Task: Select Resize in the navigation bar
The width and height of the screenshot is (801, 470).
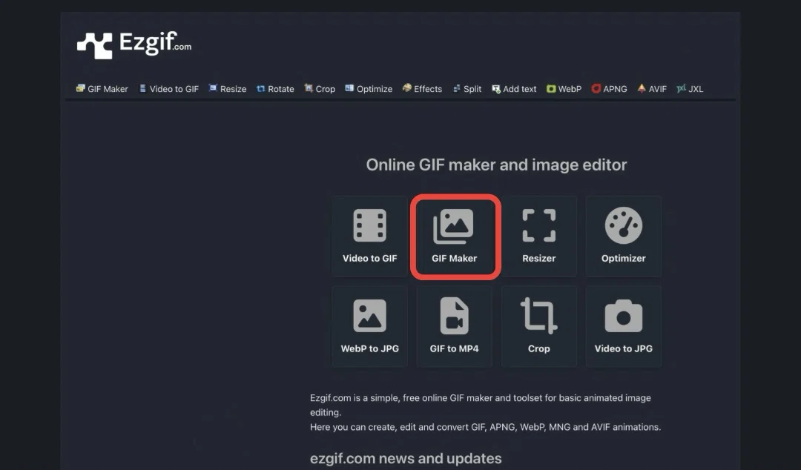Action: click(x=228, y=88)
